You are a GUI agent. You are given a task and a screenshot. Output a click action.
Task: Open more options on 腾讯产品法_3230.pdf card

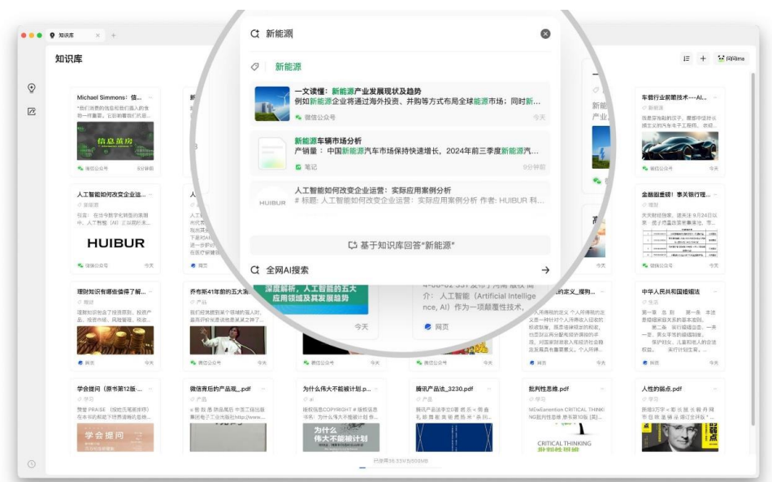pos(489,389)
